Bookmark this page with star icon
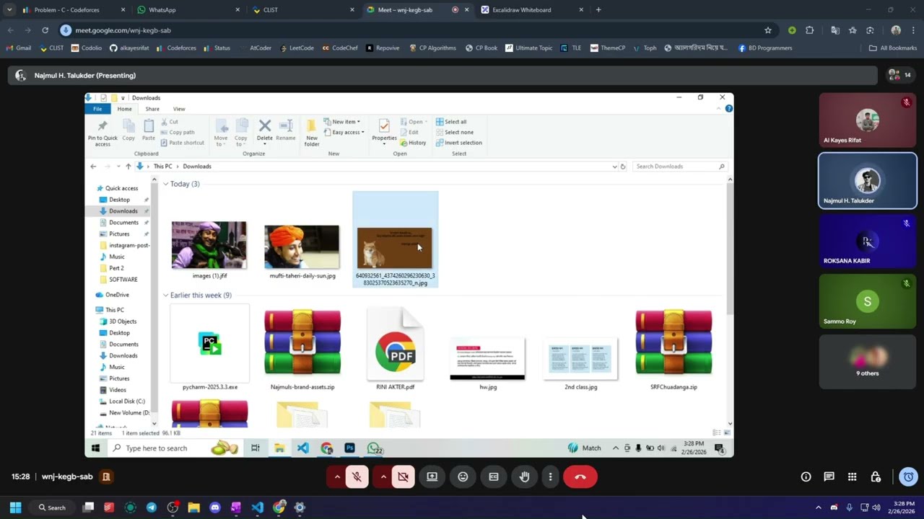Image resolution: width=924 pixels, height=519 pixels. coord(767,30)
